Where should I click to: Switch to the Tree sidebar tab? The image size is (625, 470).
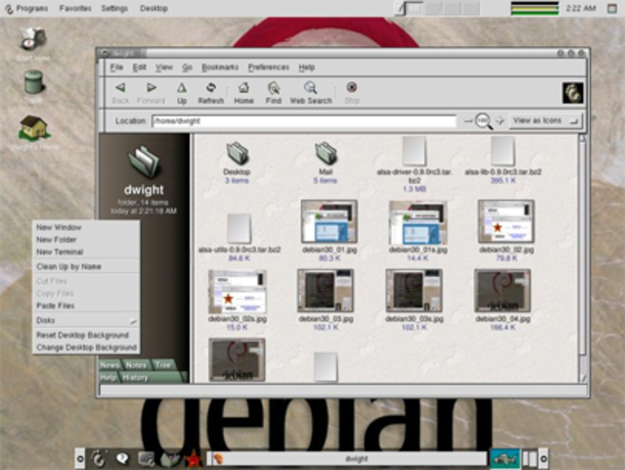tap(162, 365)
